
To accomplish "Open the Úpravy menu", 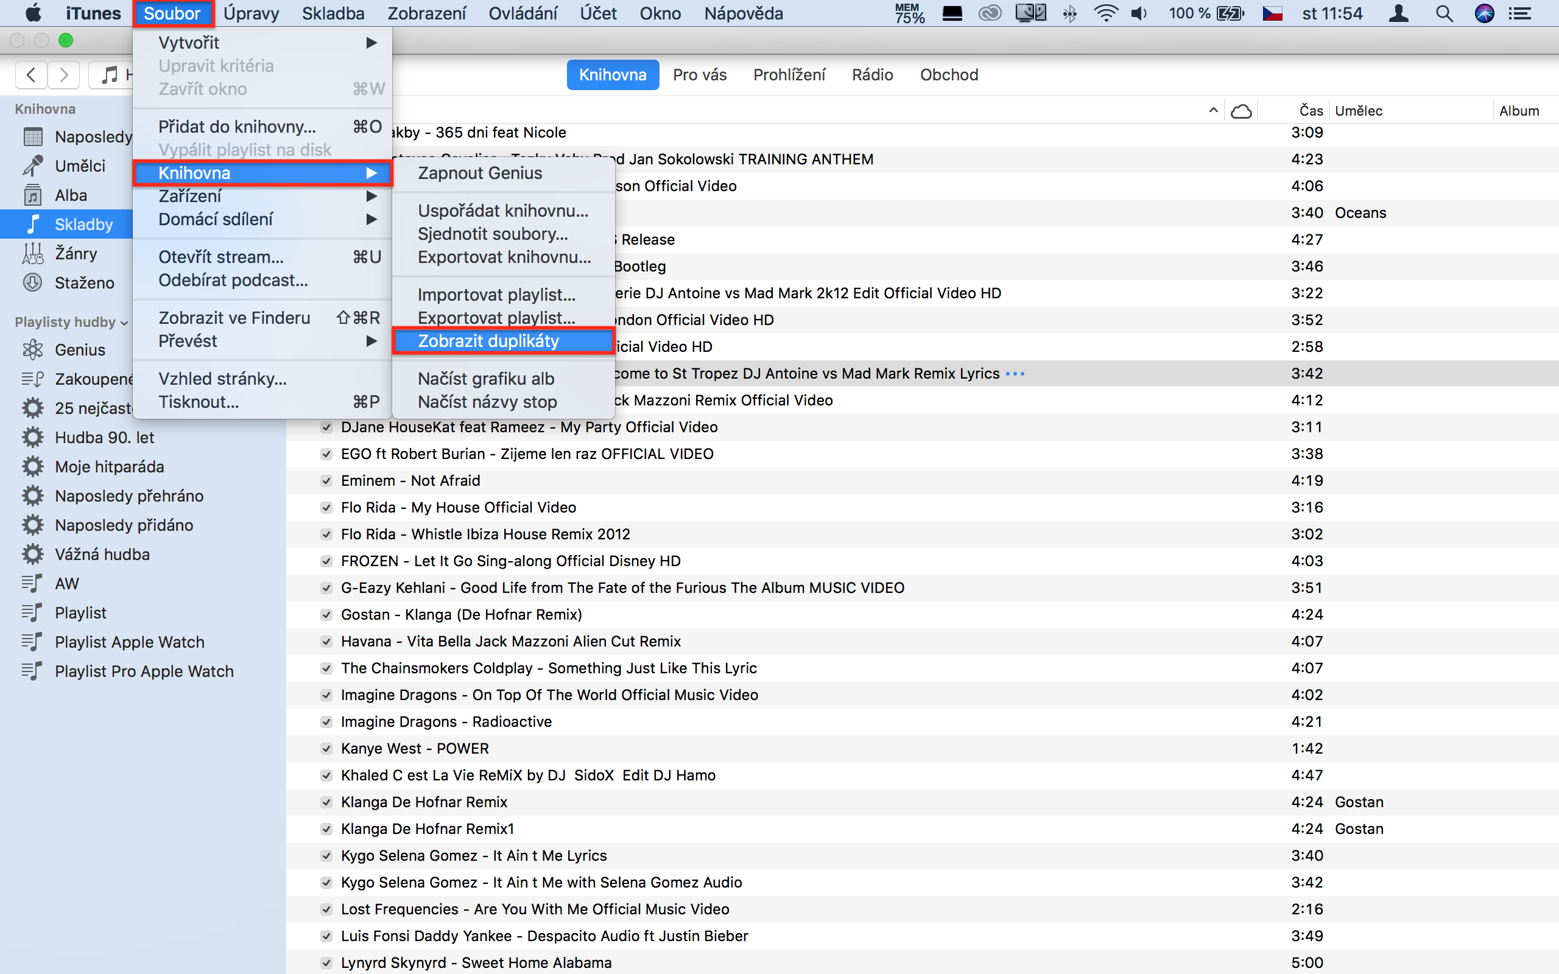I will tap(251, 13).
